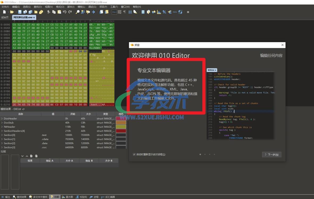Click the 结果 column header in Compare panel
Image resolution: width=314 pixels, height=199 pixels.
pyautogui.click(x=30, y=161)
